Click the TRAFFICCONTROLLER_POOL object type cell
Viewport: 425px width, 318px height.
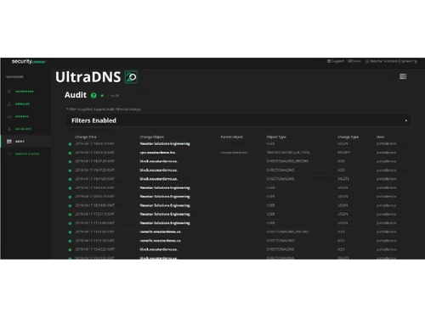tap(288, 153)
